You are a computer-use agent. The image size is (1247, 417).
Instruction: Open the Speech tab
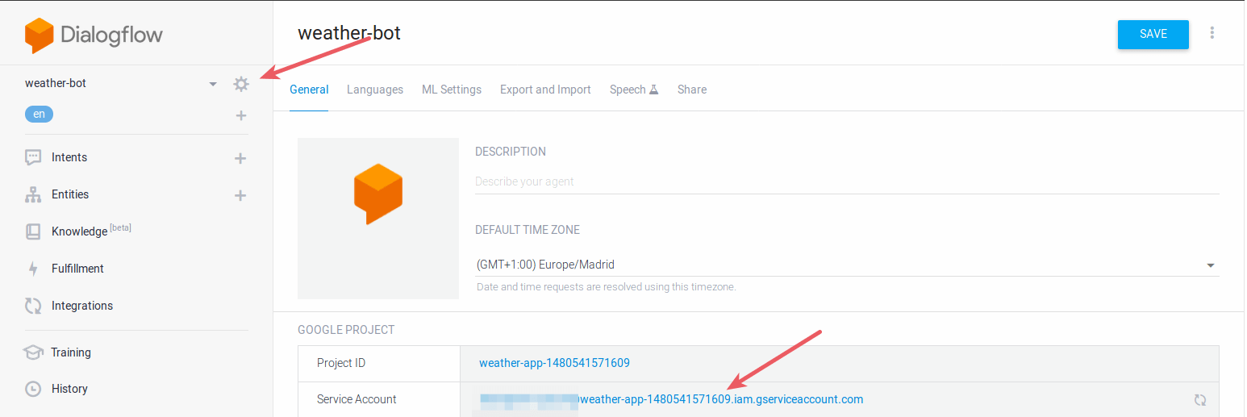click(634, 90)
